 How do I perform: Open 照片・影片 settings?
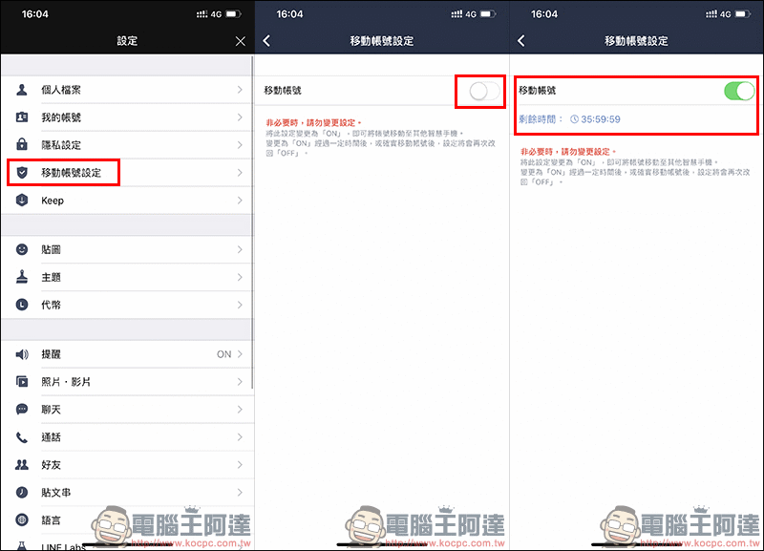pos(127,381)
